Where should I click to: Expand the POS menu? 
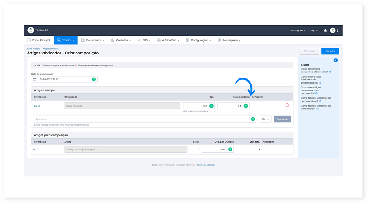click(x=144, y=40)
